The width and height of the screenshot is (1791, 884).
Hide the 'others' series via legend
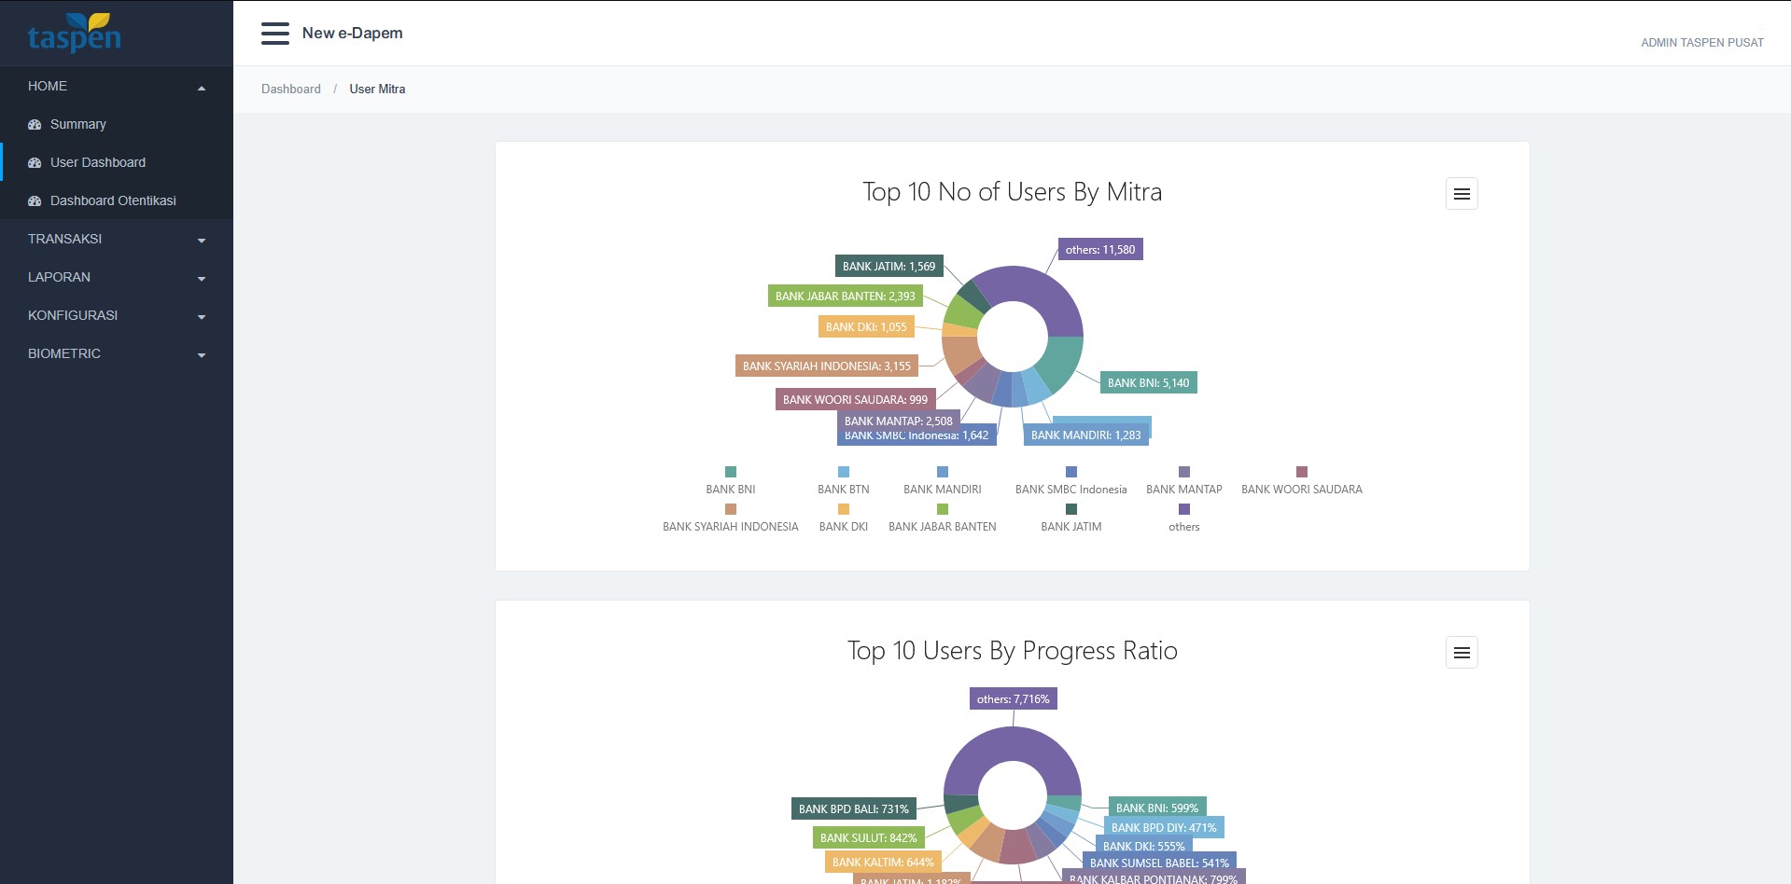1183,518
